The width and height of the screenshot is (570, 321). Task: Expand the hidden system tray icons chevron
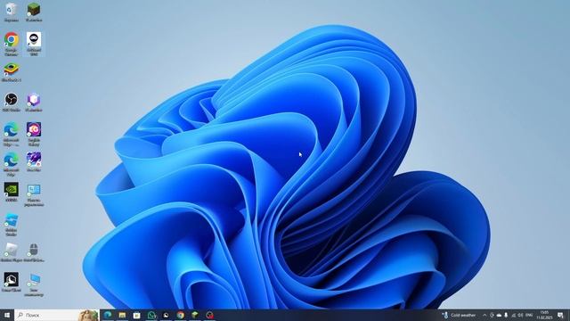click(x=484, y=315)
